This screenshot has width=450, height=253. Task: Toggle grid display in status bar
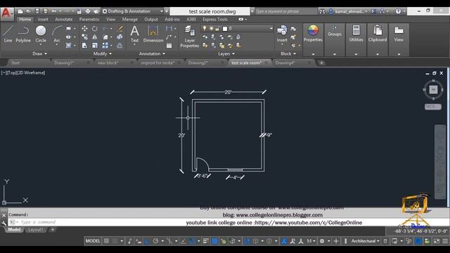click(106, 241)
